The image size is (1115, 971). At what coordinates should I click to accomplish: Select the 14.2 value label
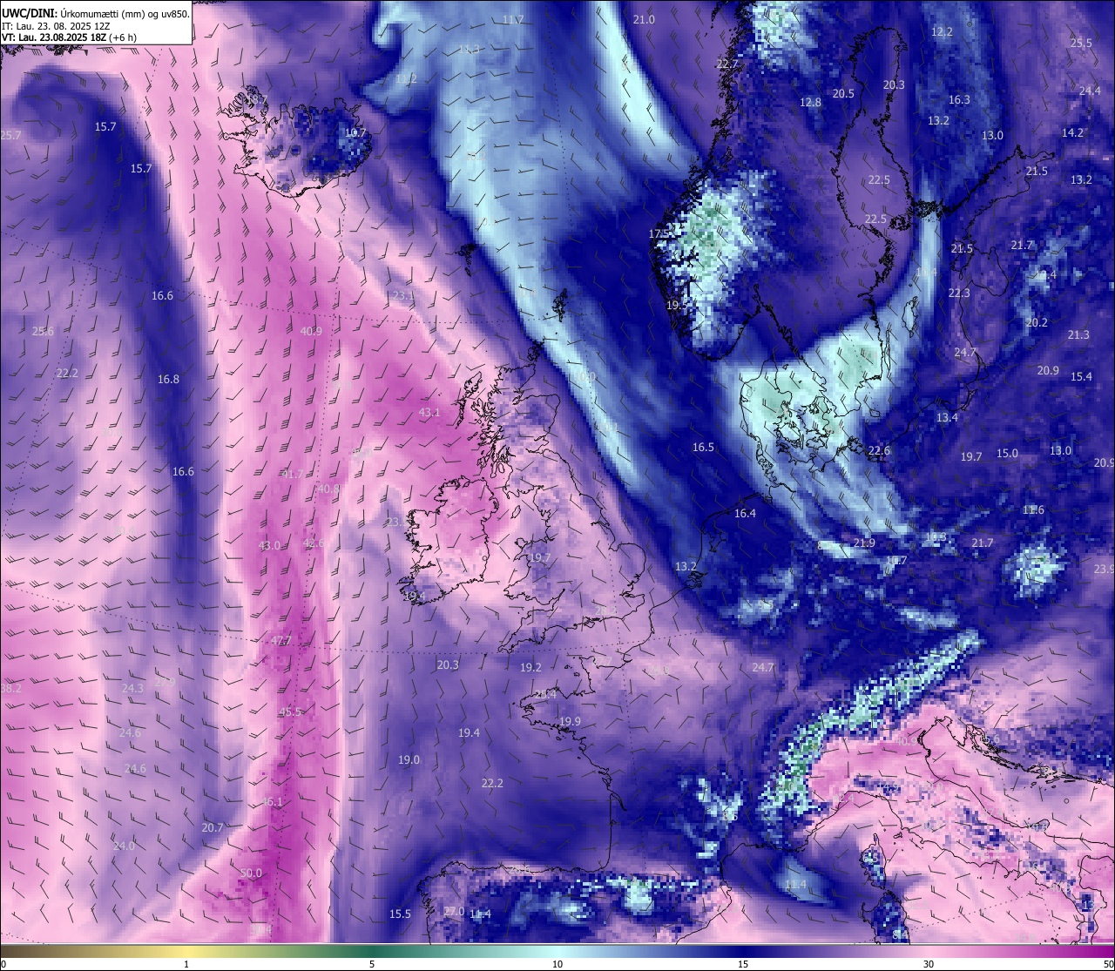[1072, 132]
